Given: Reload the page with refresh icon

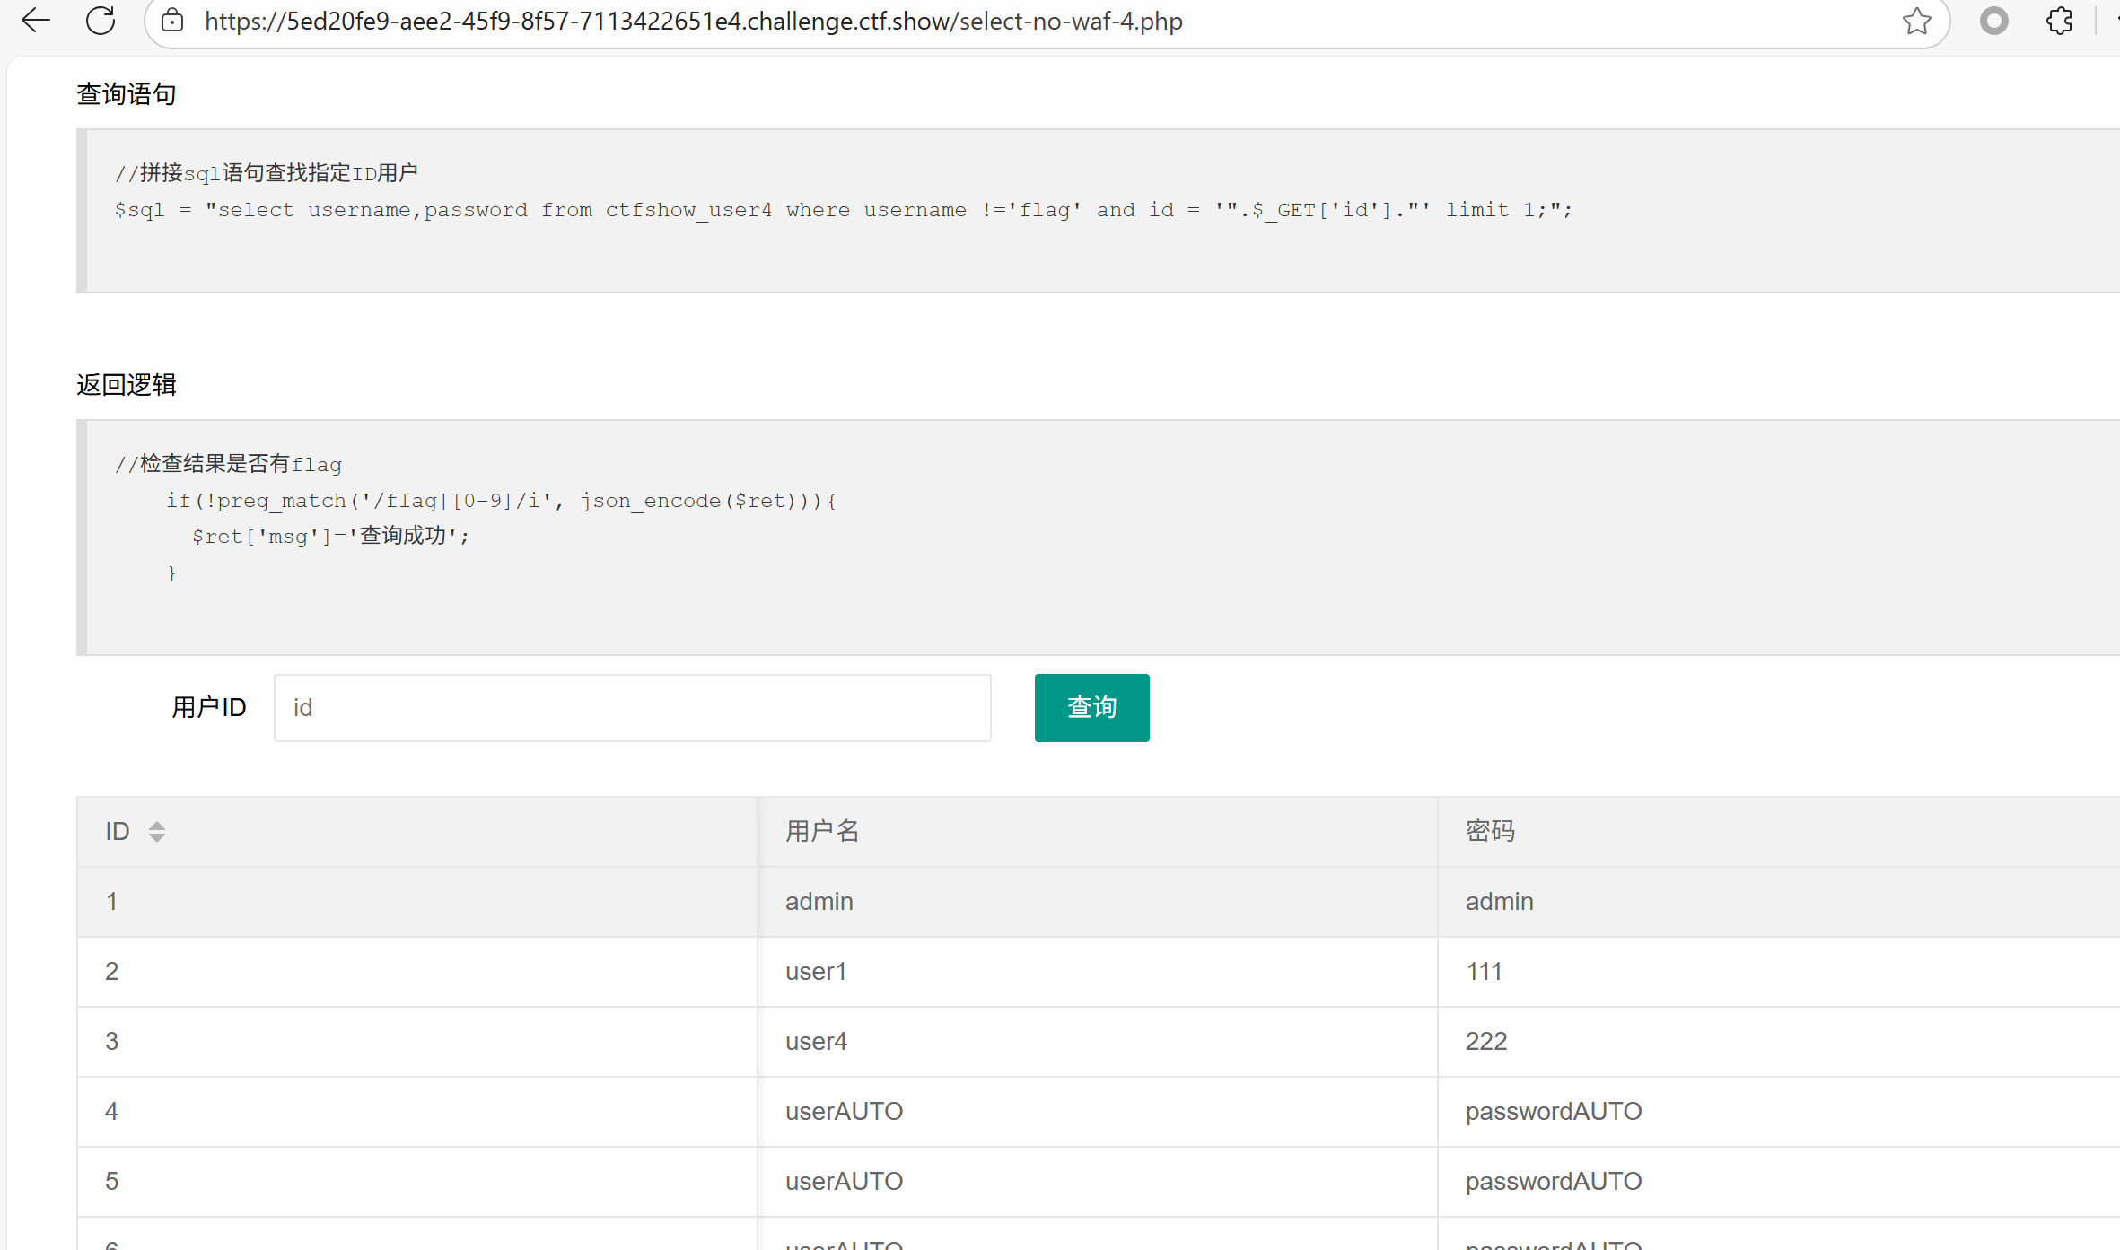Looking at the screenshot, I should [x=101, y=20].
